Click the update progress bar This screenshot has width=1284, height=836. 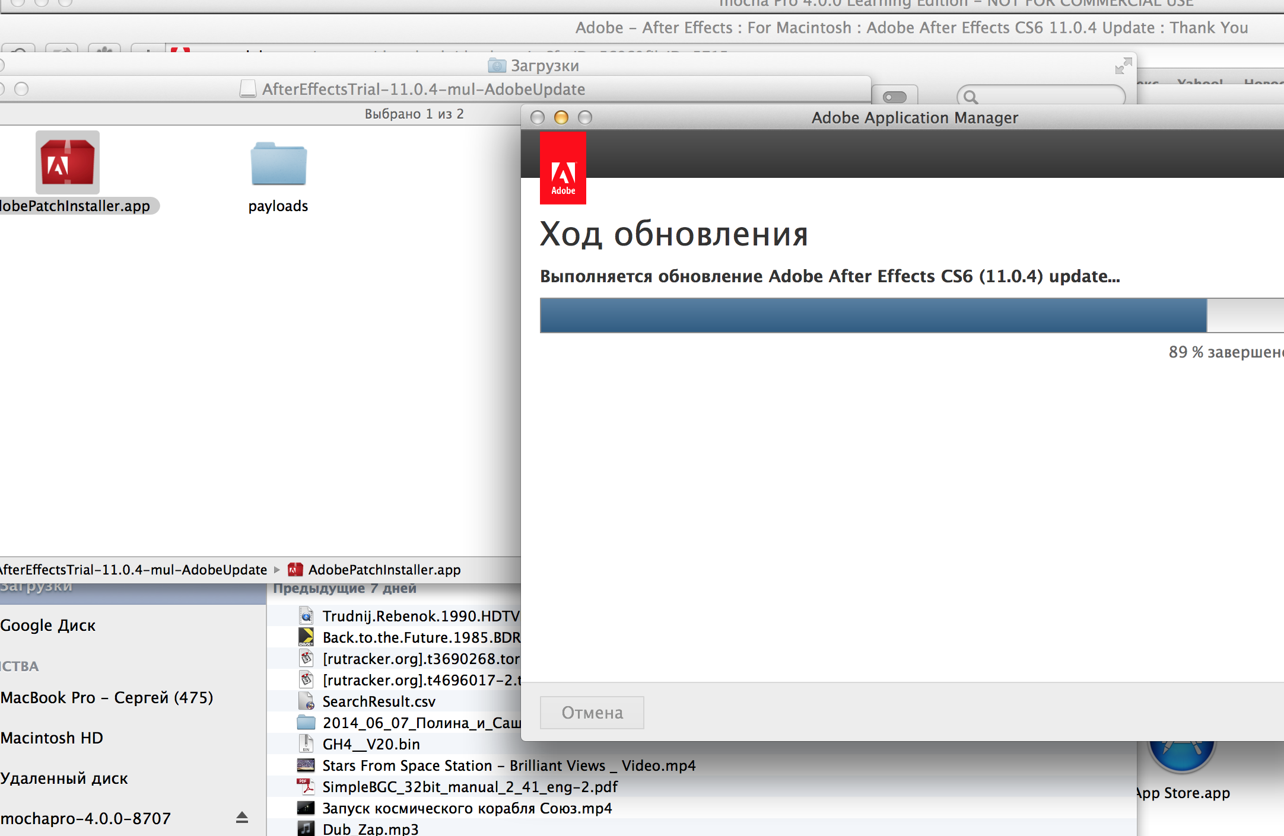click(x=912, y=315)
